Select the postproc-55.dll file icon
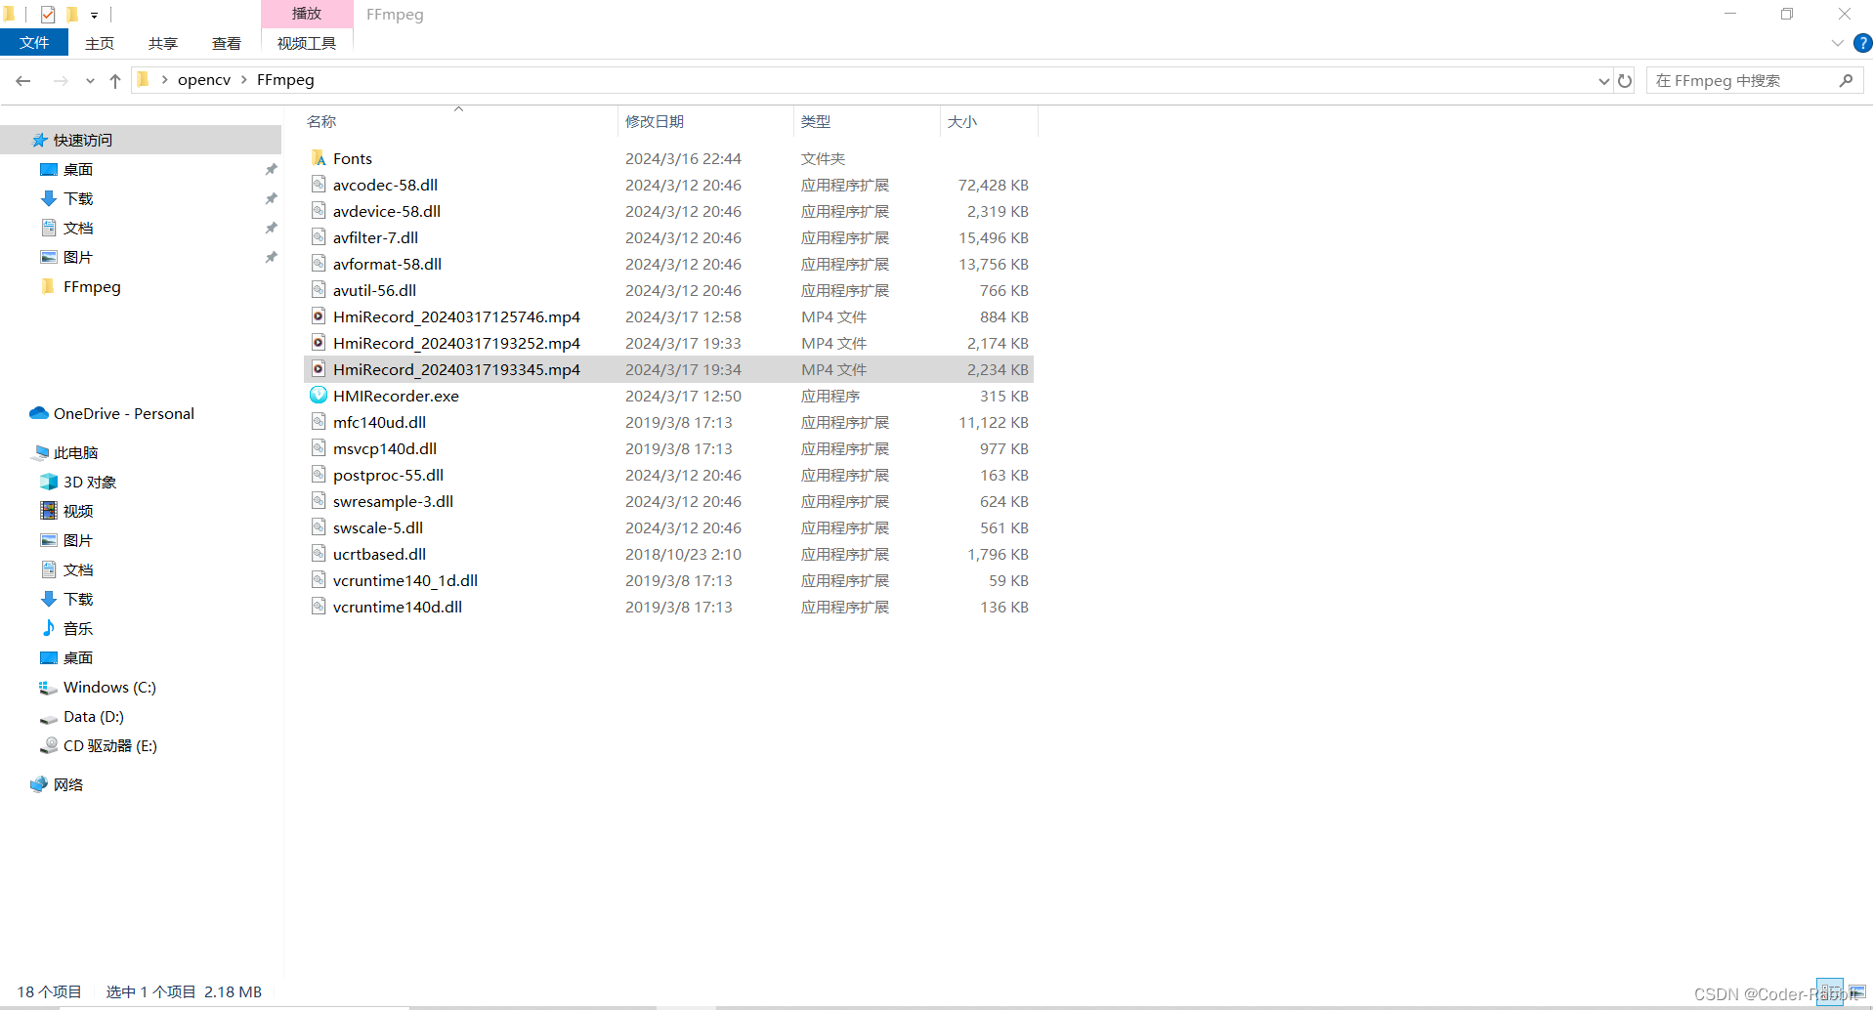This screenshot has height=1010, width=1873. point(319,475)
